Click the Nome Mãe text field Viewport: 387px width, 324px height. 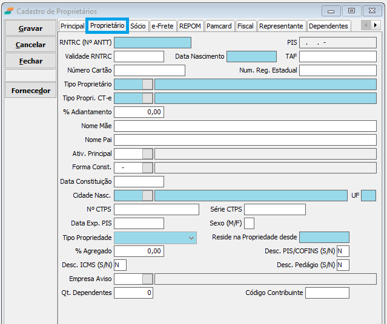(x=245, y=126)
